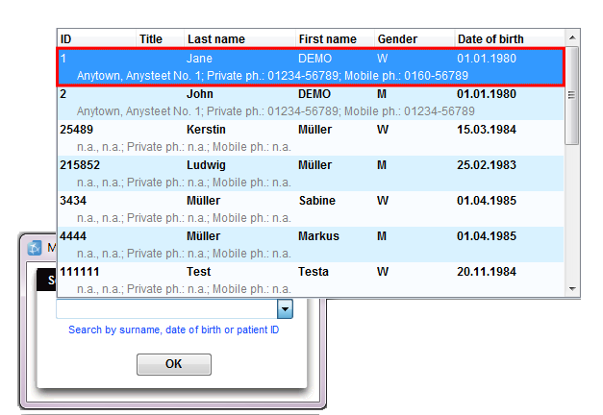
Task: Confirm with the OK button
Action: tap(174, 364)
